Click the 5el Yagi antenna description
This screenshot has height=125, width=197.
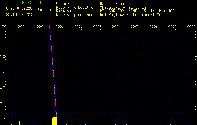pos(132,15)
